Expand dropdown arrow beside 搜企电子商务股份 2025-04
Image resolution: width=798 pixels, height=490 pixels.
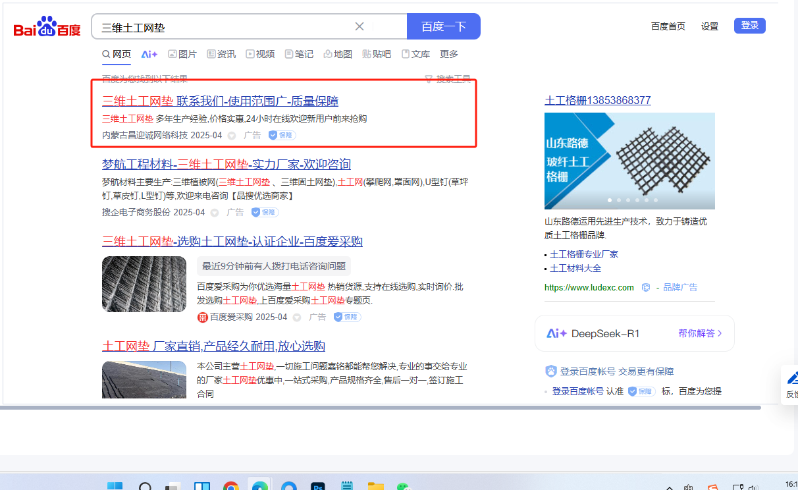[215, 213]
